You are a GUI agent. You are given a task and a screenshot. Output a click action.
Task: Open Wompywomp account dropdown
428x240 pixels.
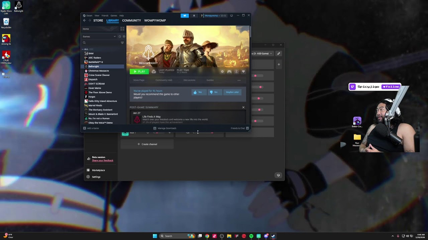tap(215, 16)
